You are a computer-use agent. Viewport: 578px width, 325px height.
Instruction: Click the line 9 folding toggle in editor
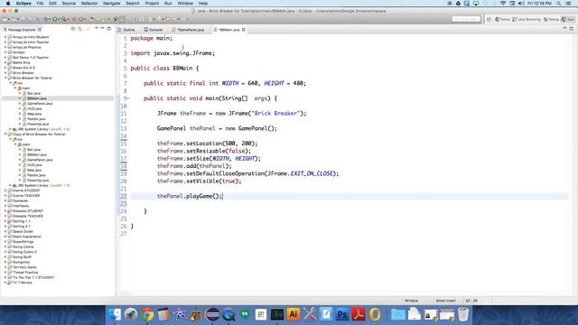(x=128, y=98)
